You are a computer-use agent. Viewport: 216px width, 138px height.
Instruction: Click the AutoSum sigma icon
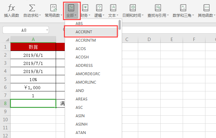(x=32, y=8)
